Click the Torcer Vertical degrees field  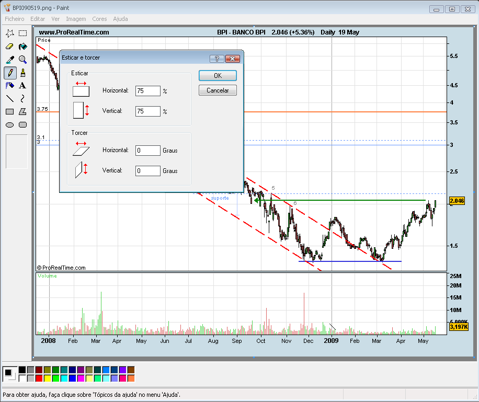click(x=148, y=171)
